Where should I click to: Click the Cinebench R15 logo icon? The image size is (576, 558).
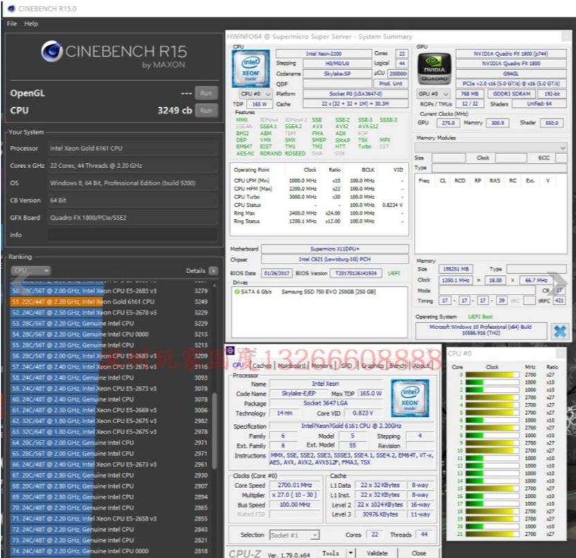pos(52,51)
